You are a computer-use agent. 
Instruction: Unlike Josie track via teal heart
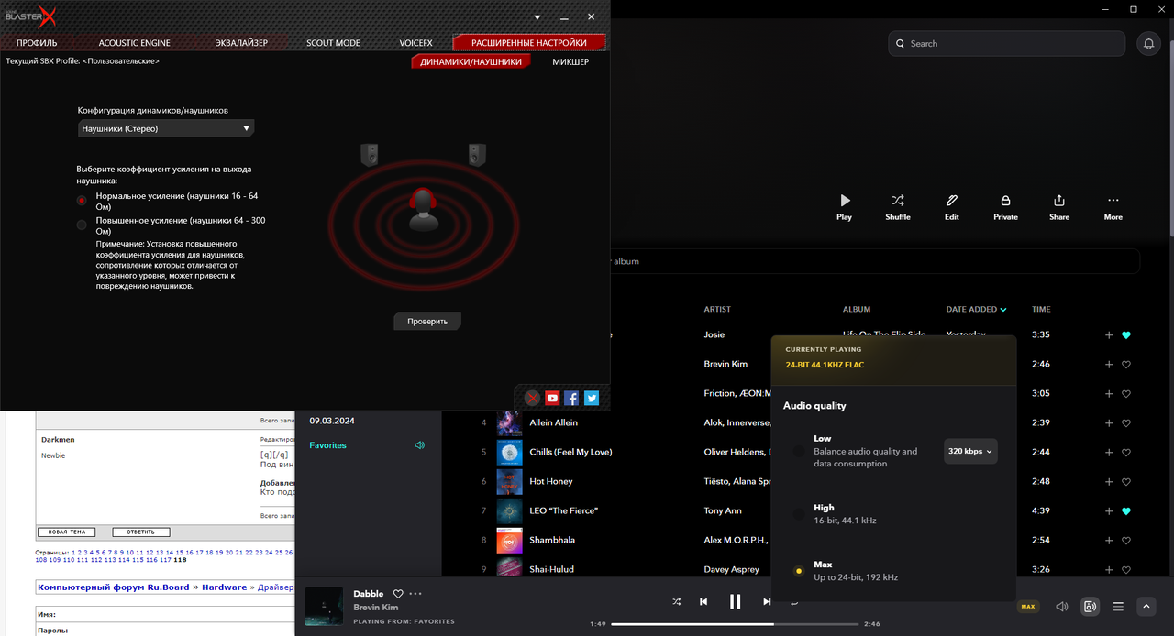tap(1126, 335)
